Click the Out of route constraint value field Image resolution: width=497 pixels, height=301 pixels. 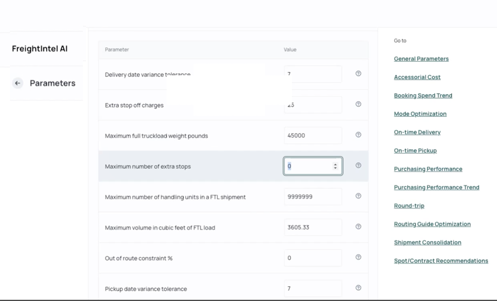313,258
